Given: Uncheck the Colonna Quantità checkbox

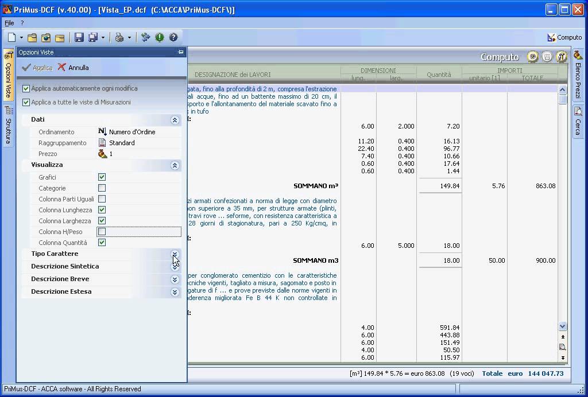Looking at the screenshot, I should [102, 243].
